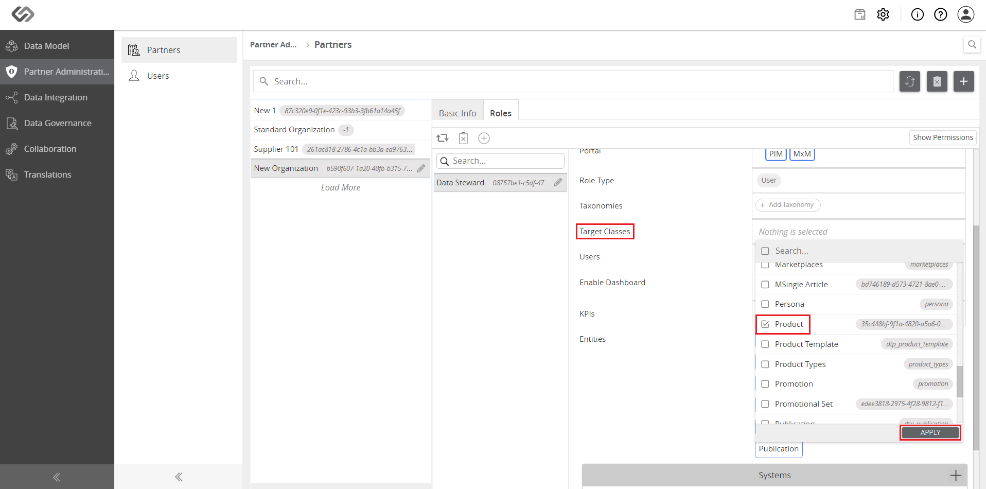Click the roles Search field

click(x=500, y=161)
